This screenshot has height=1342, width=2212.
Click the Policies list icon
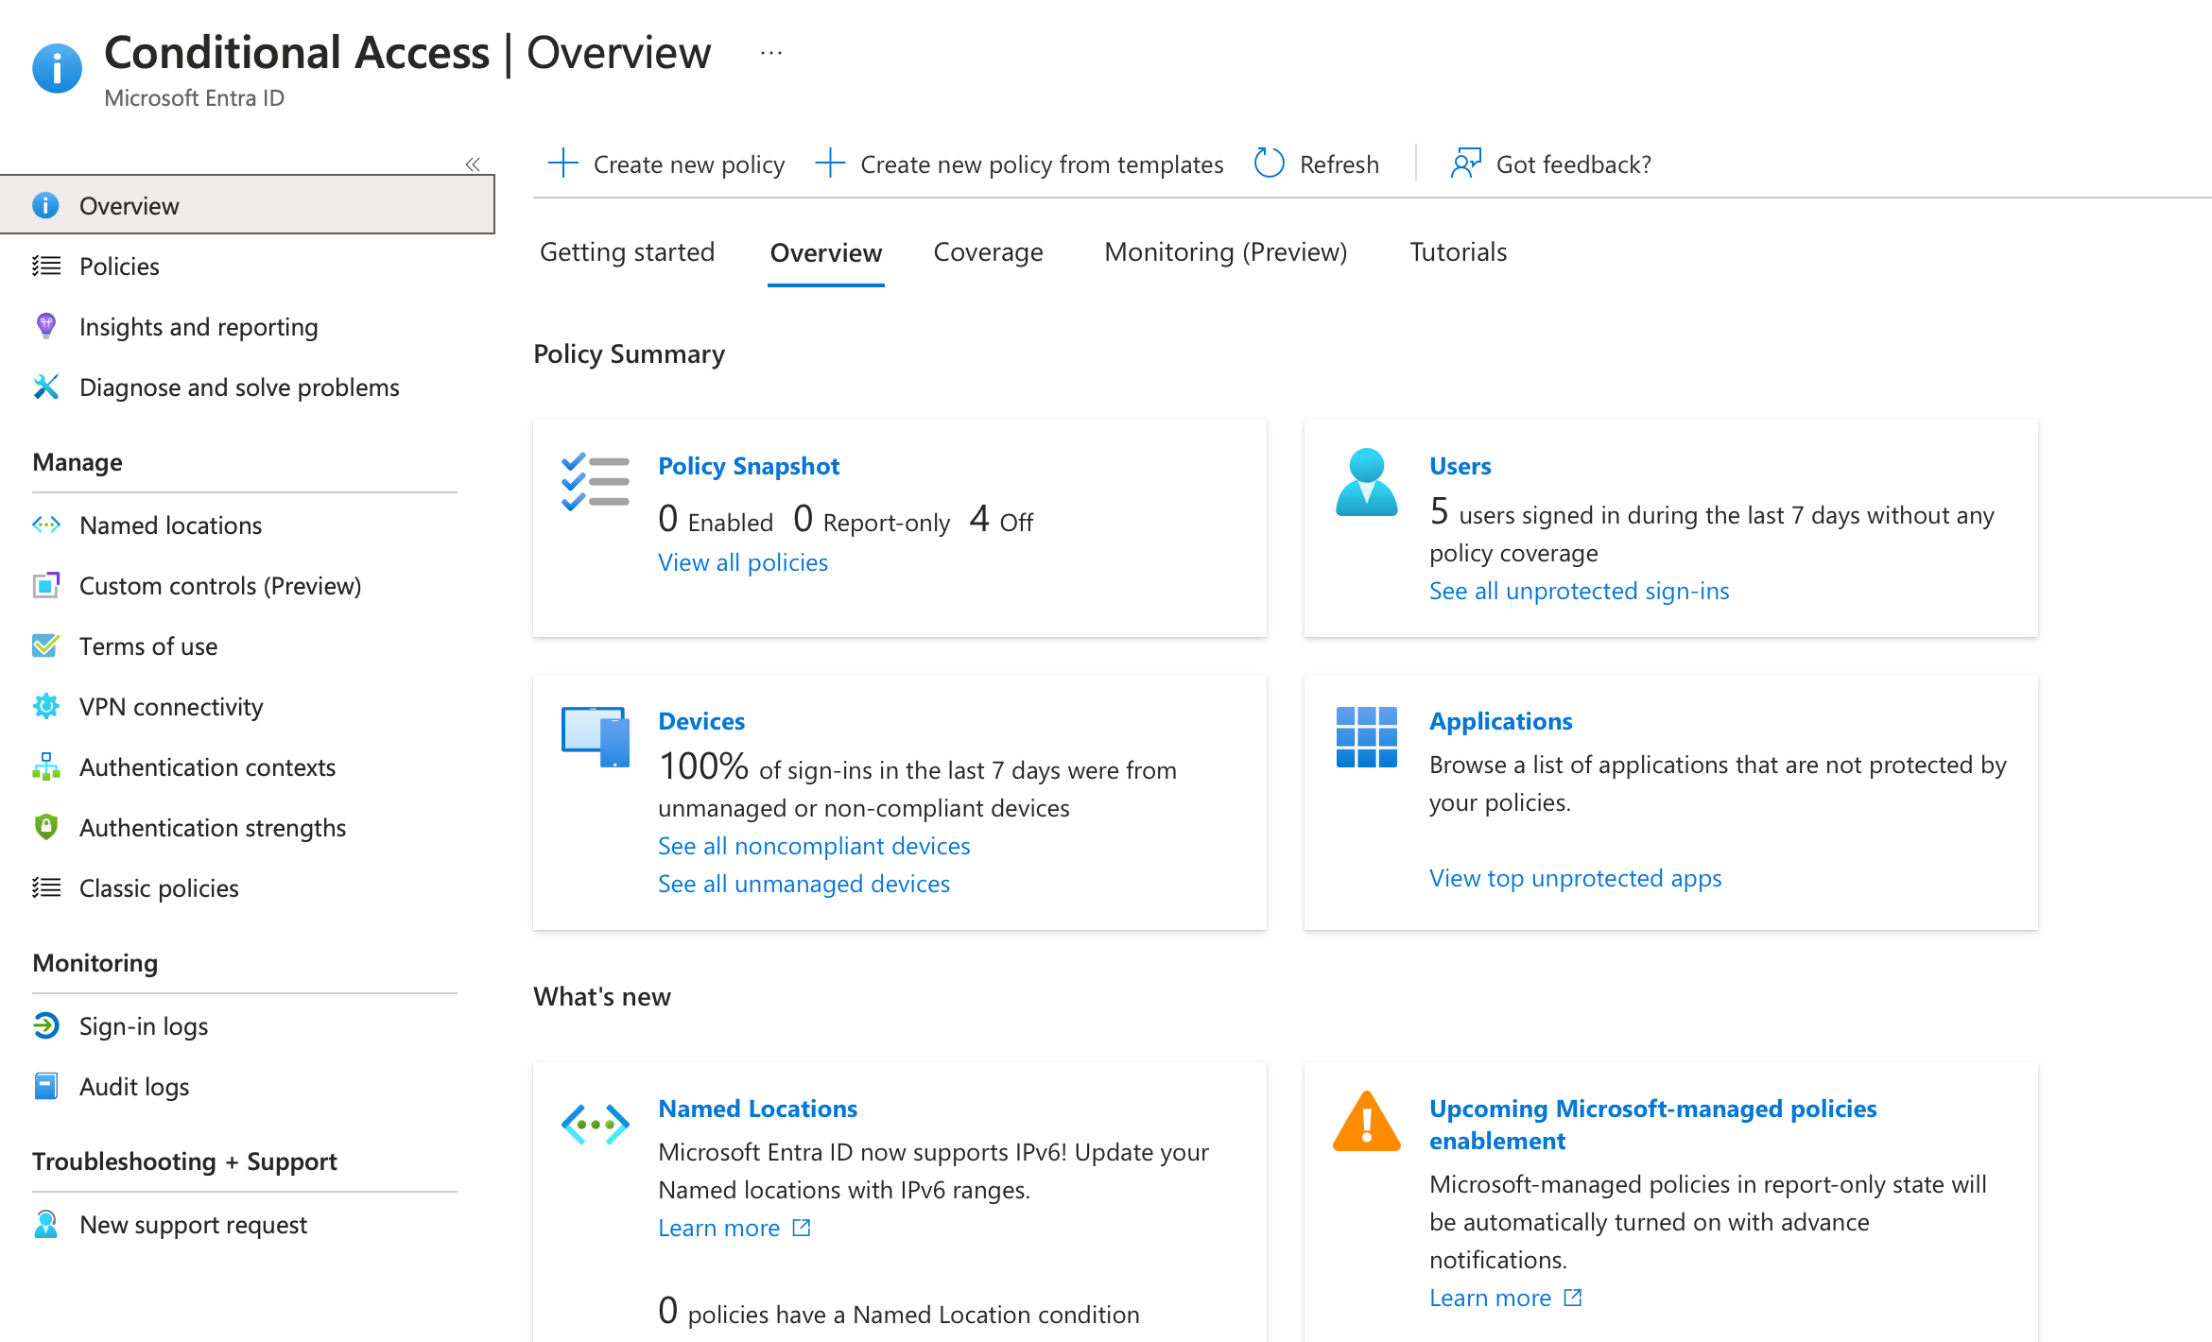click(x=46, y=266)
